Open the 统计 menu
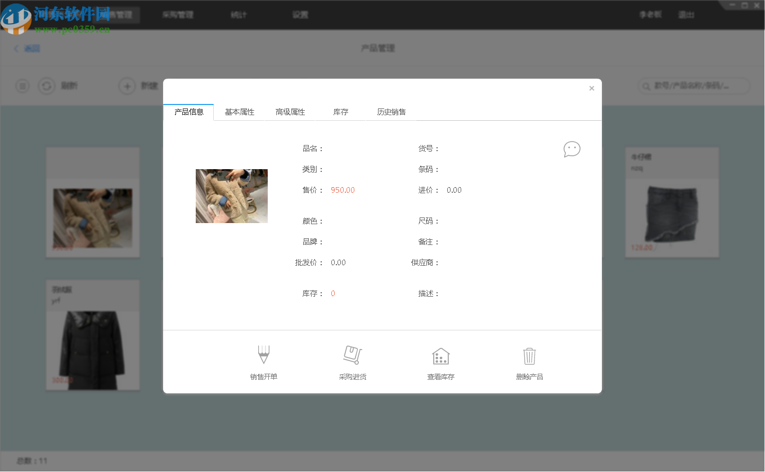This screenshot has height=472, width=765. click(238, 15)
